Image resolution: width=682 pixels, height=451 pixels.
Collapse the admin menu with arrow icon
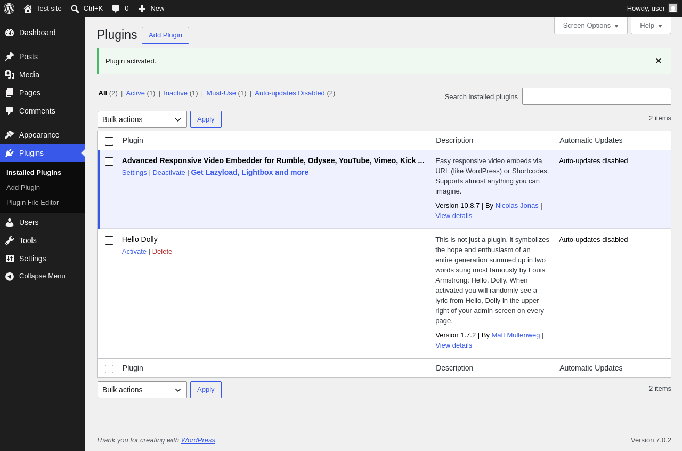10,276
